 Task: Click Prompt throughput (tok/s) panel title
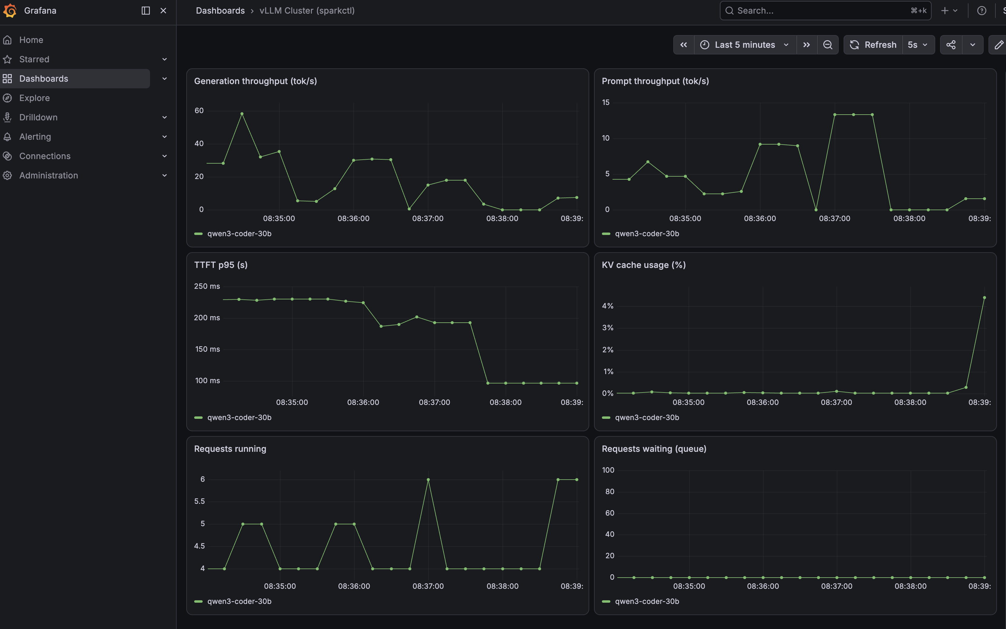tap(655, 81)
